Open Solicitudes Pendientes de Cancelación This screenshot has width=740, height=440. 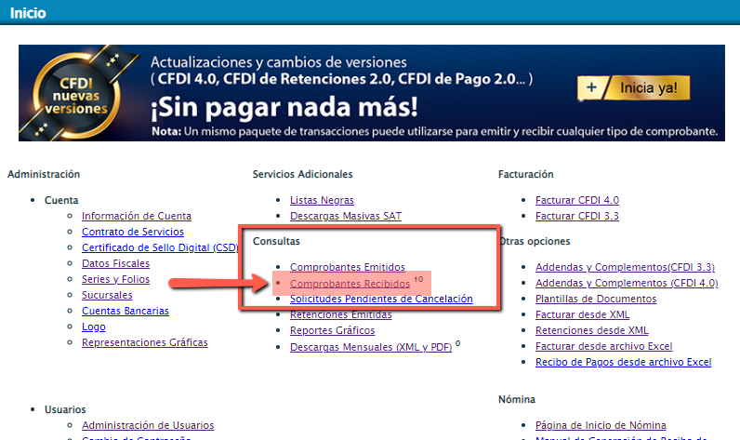[381, 299]
